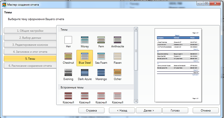Choose the Flaxen theme icon
Image resolution: width=224 pixels, height=118 pixels.
click(x=117, y=56)
